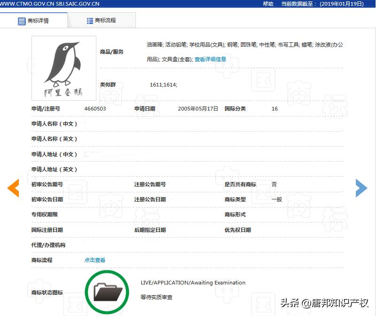Click the list icon on 商标详情 tab
This screenshot has width=377, height=316.
click(21, 21)
